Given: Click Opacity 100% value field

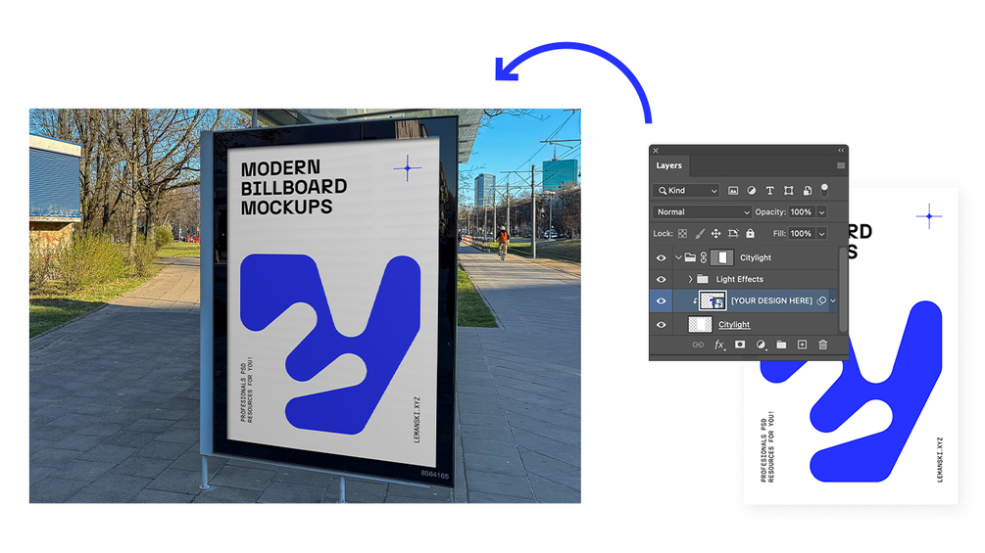Looking at the screenshot, I should (x=802, y=212).
